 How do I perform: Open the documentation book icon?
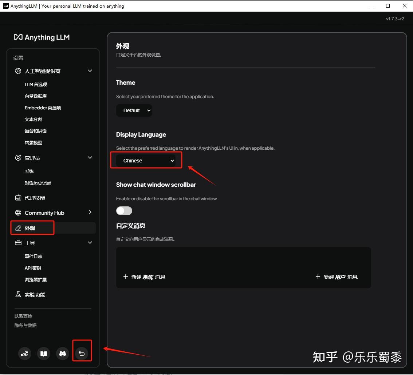coord(44,354)
